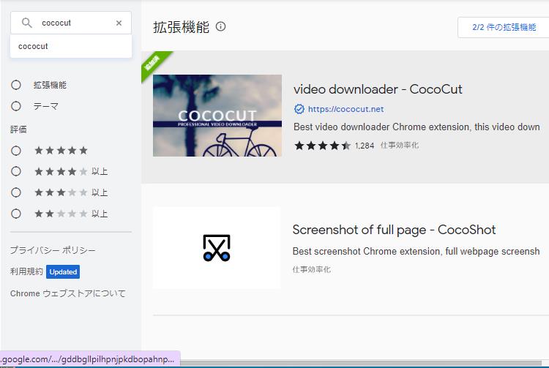Click 仕事効率化 category under CocoCut
Viewport: 549px width, 368px height.
click(400, 145)
